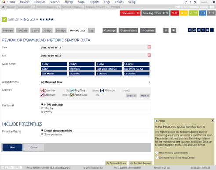Open the Start date calendar picker
Image resolution: width=216 pixels, height=170 pixels.
pos(149,47)
